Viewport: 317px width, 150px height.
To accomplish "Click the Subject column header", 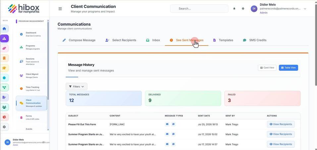I will click(73, 116).
